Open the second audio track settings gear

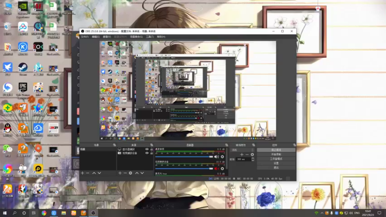click(222, 168)
